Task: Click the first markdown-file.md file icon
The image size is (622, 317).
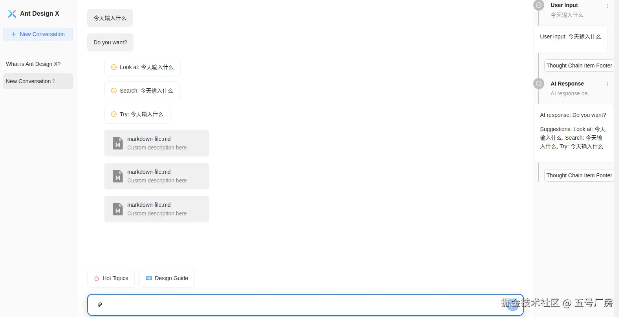Action: (118, 143)
